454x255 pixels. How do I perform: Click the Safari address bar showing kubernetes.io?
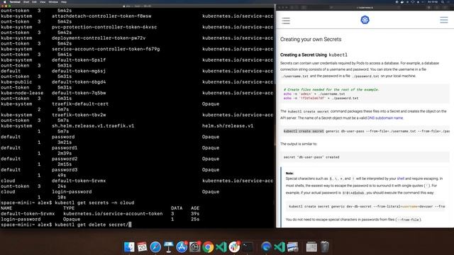365,8
